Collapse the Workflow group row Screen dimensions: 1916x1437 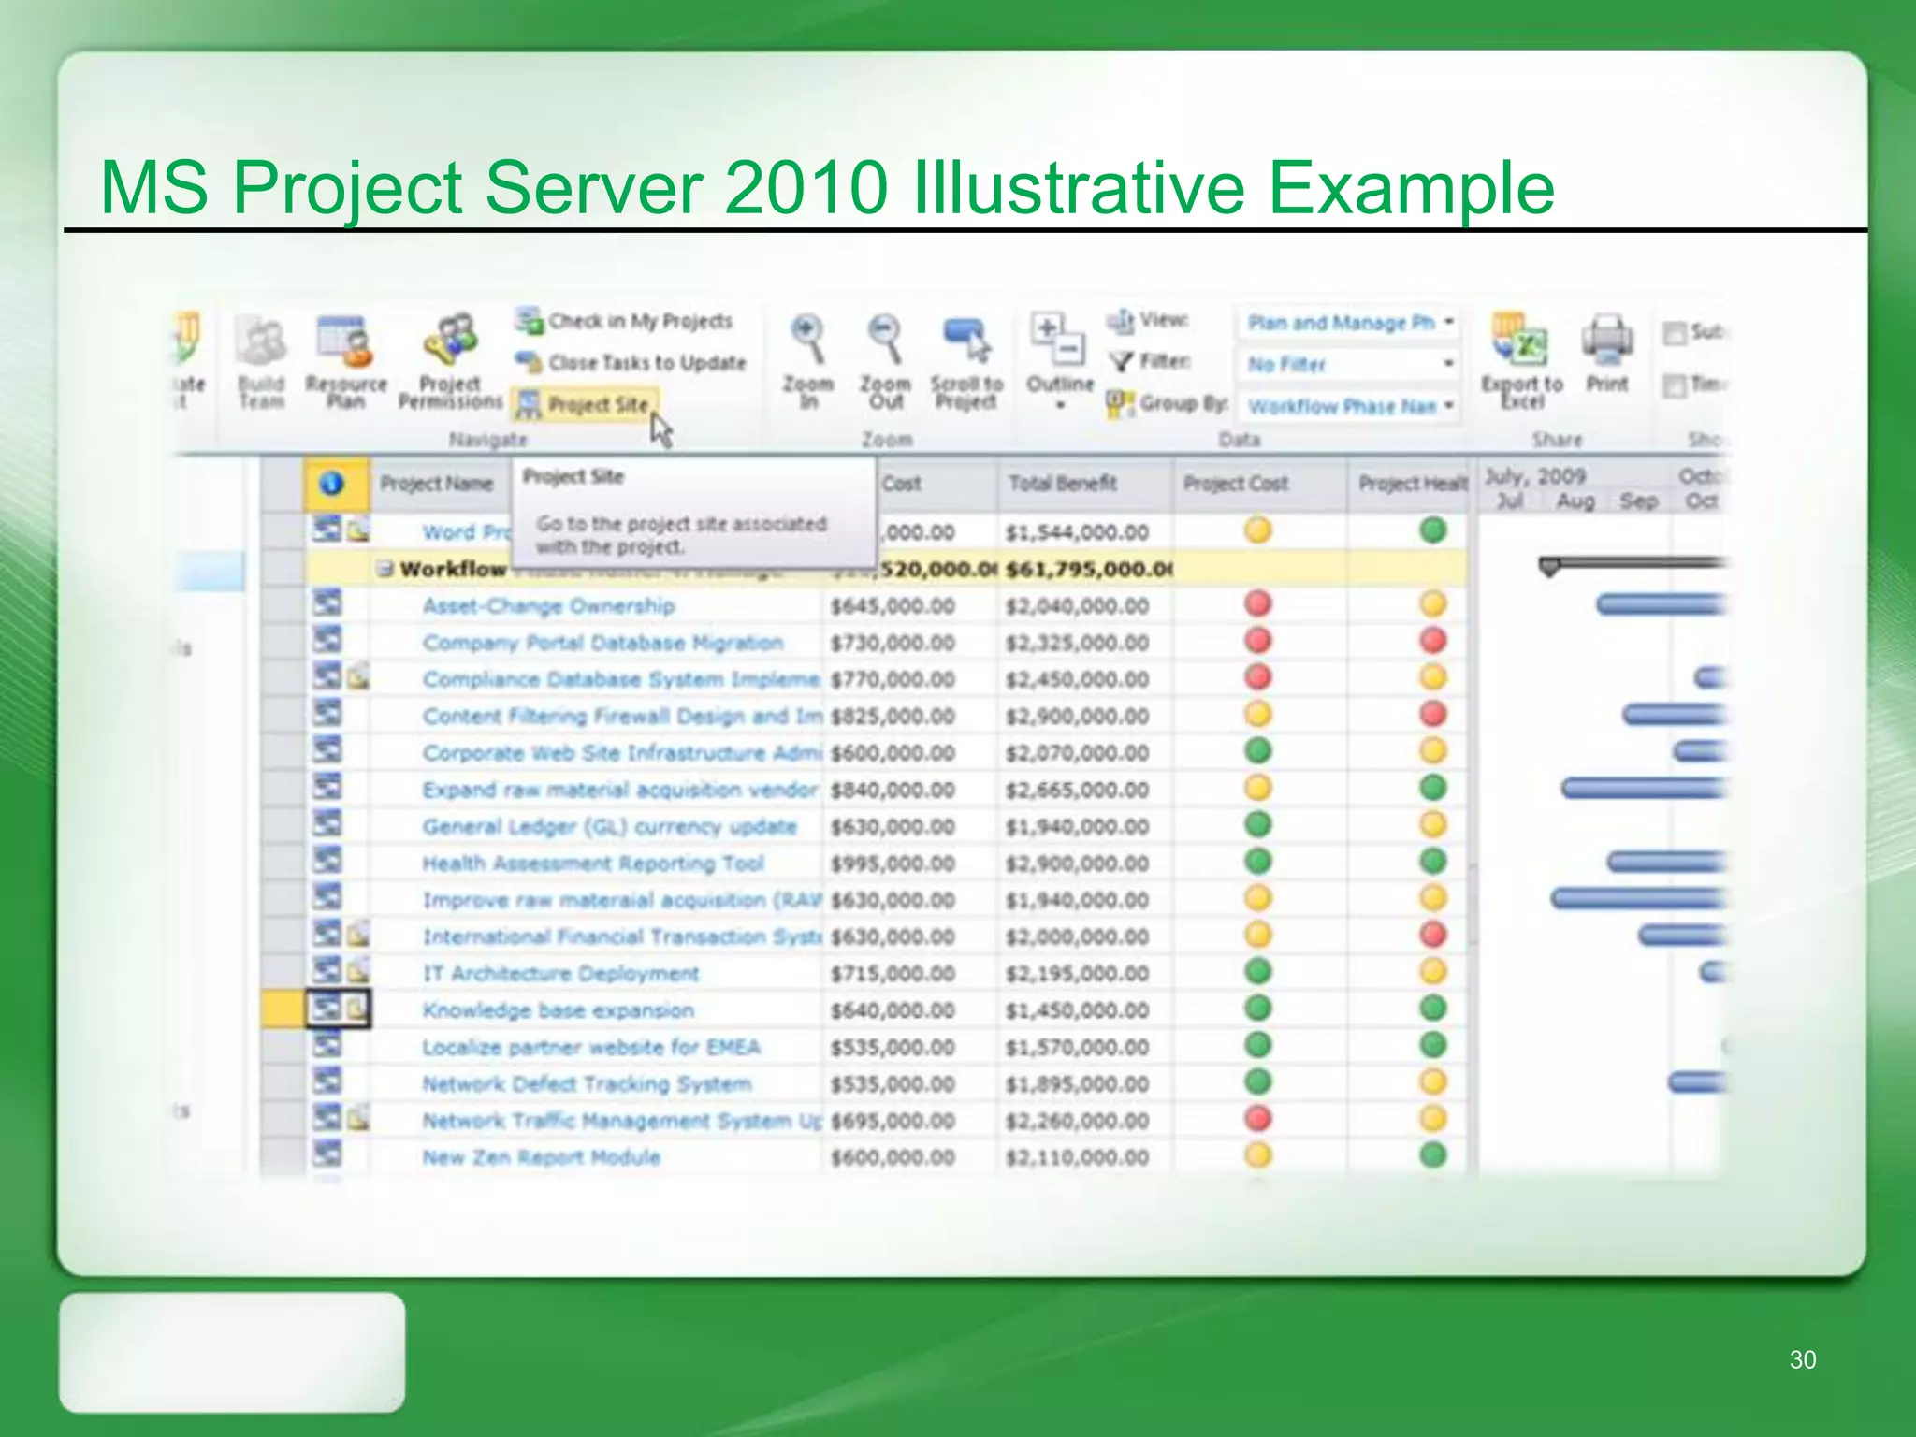384,569
